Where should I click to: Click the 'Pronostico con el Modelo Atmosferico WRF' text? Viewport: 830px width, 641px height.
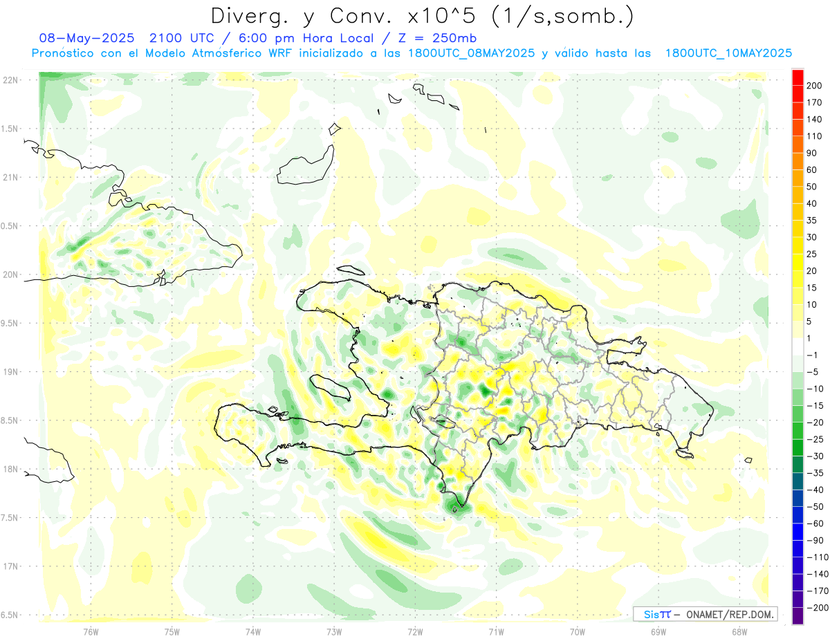coord(163,53)
